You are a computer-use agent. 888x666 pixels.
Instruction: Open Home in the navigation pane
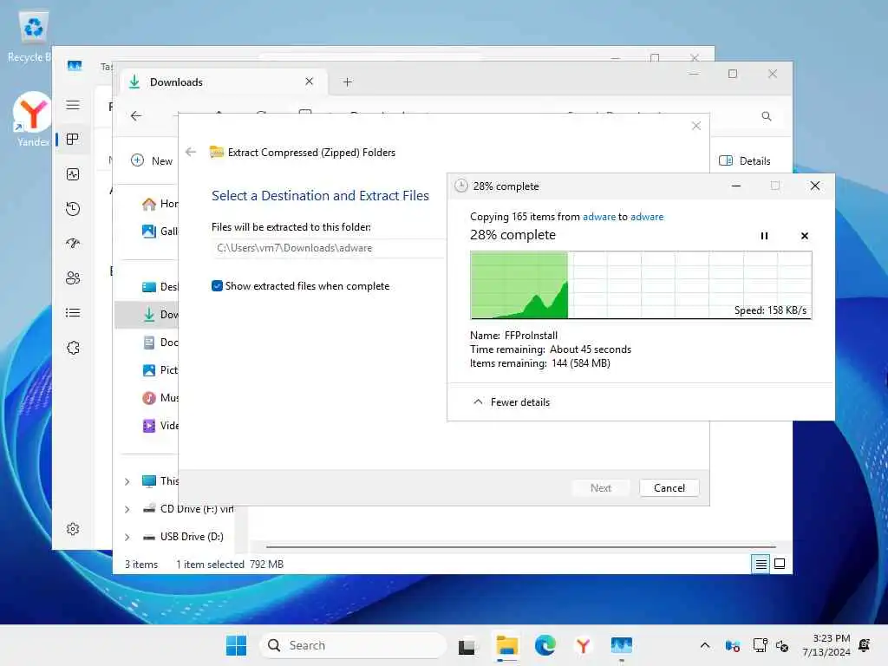160,204
